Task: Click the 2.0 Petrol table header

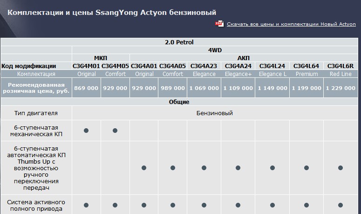Action: [179, 42]
